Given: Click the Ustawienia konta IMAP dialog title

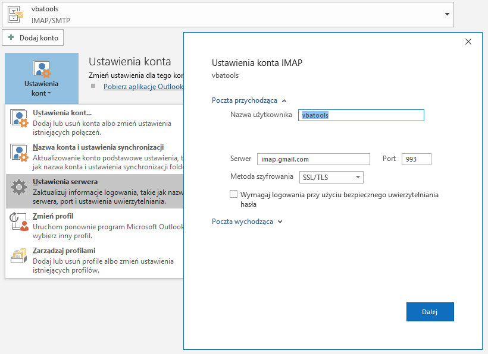Looking at the screenshot, I should pyautogui.click(x=257, y=63).
